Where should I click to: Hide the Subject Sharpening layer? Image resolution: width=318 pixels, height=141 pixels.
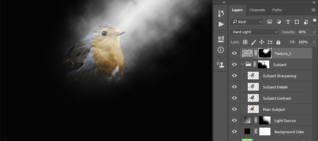[x=234, y=76]
